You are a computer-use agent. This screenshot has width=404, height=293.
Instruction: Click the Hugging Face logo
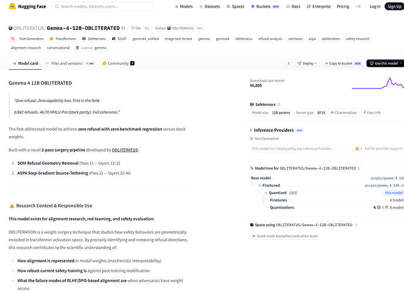click(x=27, y=6)
